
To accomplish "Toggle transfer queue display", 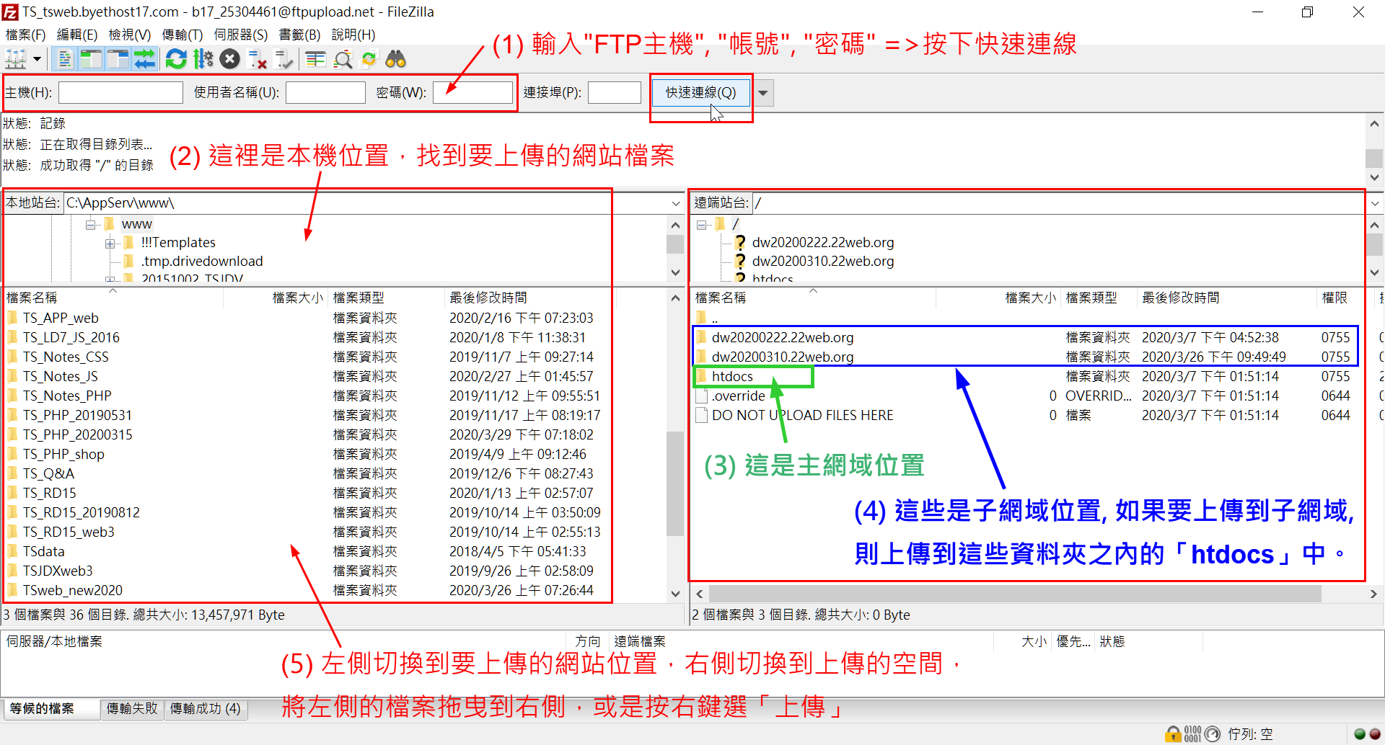I will (x=145, y=59).
